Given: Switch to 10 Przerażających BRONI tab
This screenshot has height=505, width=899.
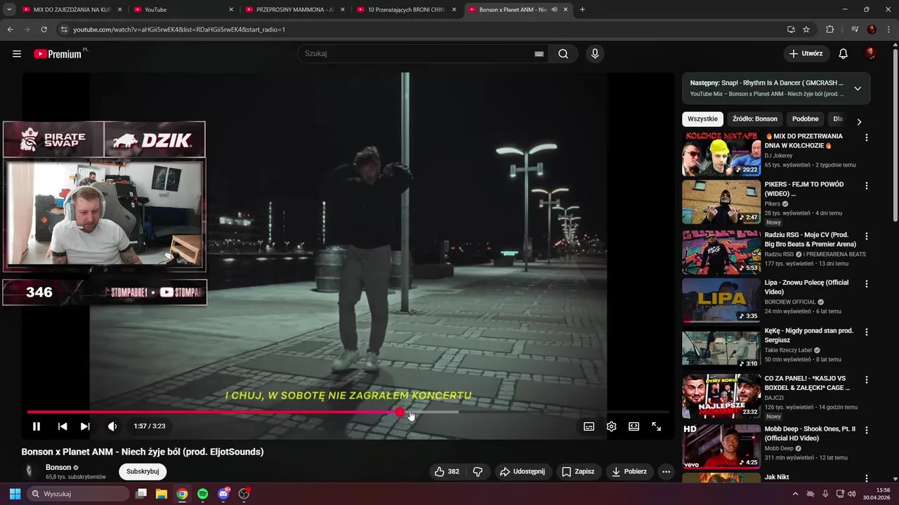Looking at the screenshot, I should tap(406, 10).
